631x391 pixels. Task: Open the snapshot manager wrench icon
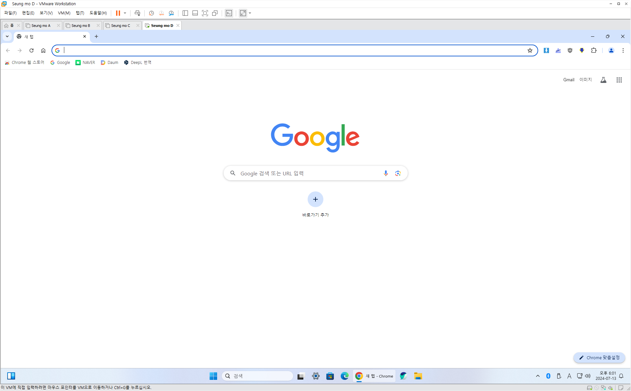tap(171, 13)
